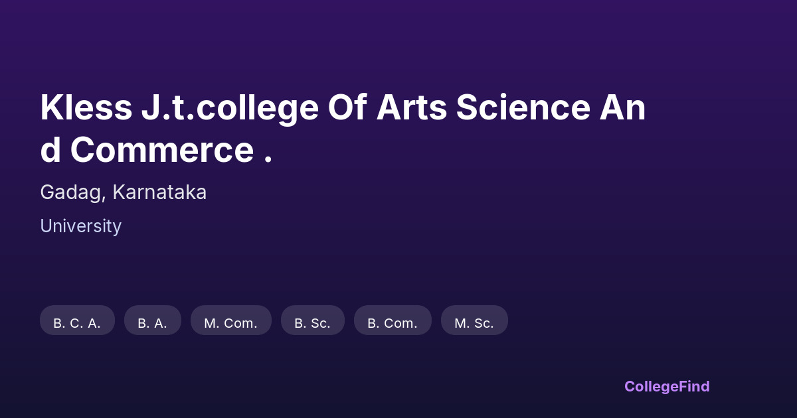Open the CollegeFind brand logo

pos(666,386)
